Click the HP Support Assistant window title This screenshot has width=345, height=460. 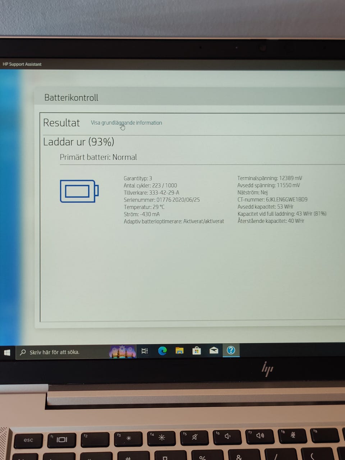point(22,64)
